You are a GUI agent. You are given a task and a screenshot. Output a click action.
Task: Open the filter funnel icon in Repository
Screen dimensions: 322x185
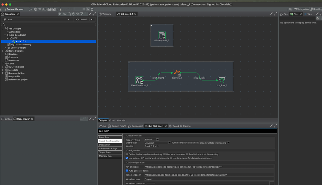82,14
